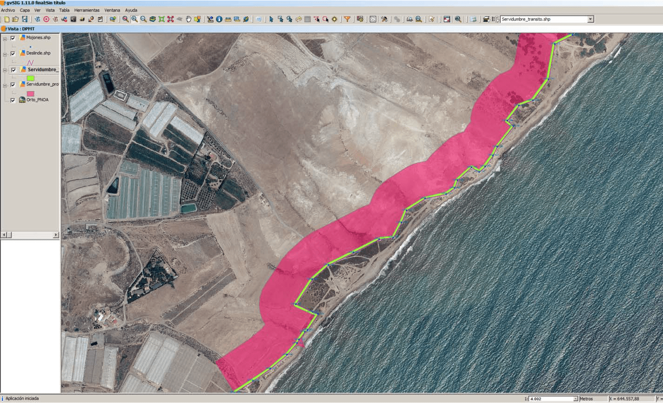Select the information query tool icon

pos(219,19)
